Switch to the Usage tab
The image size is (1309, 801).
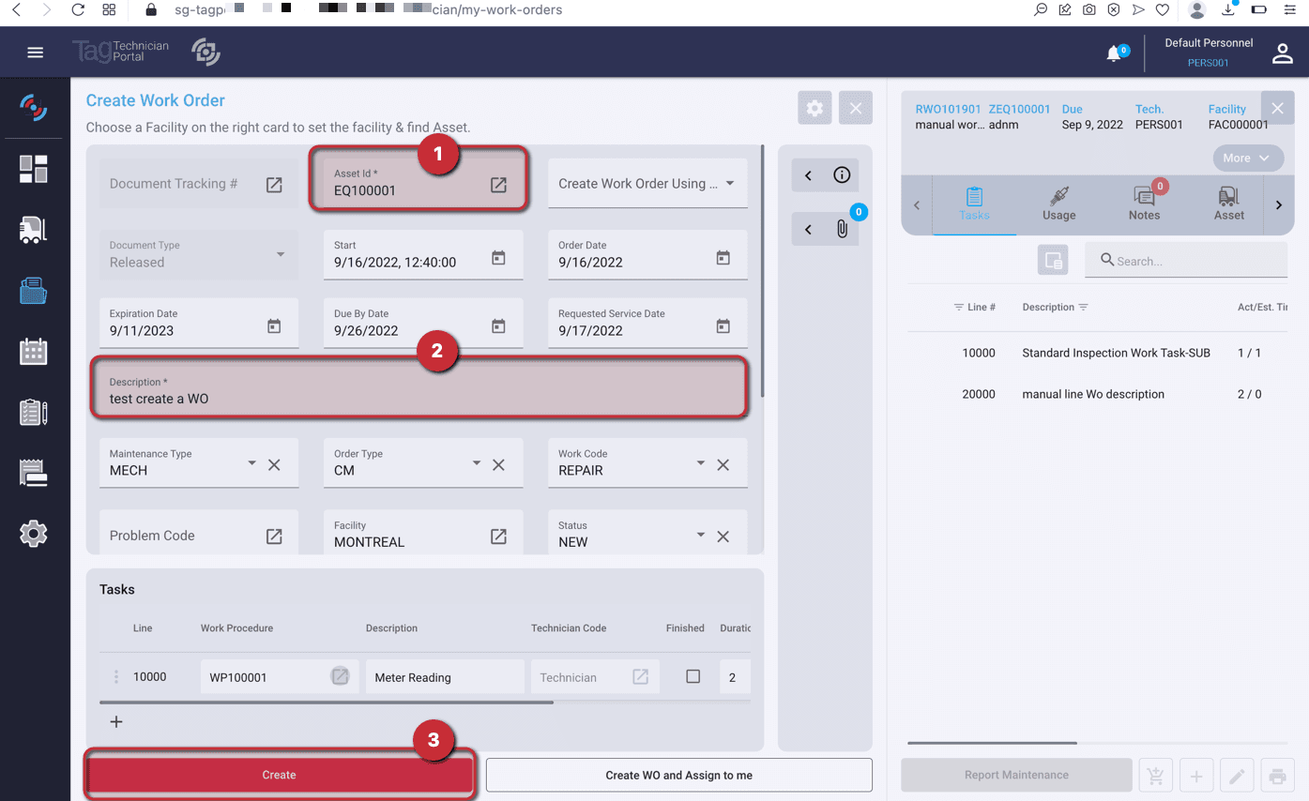click(1058, 203)
